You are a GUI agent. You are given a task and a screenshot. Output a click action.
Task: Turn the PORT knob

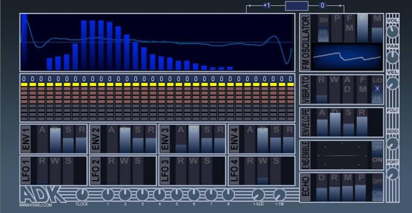click(393, 174)
